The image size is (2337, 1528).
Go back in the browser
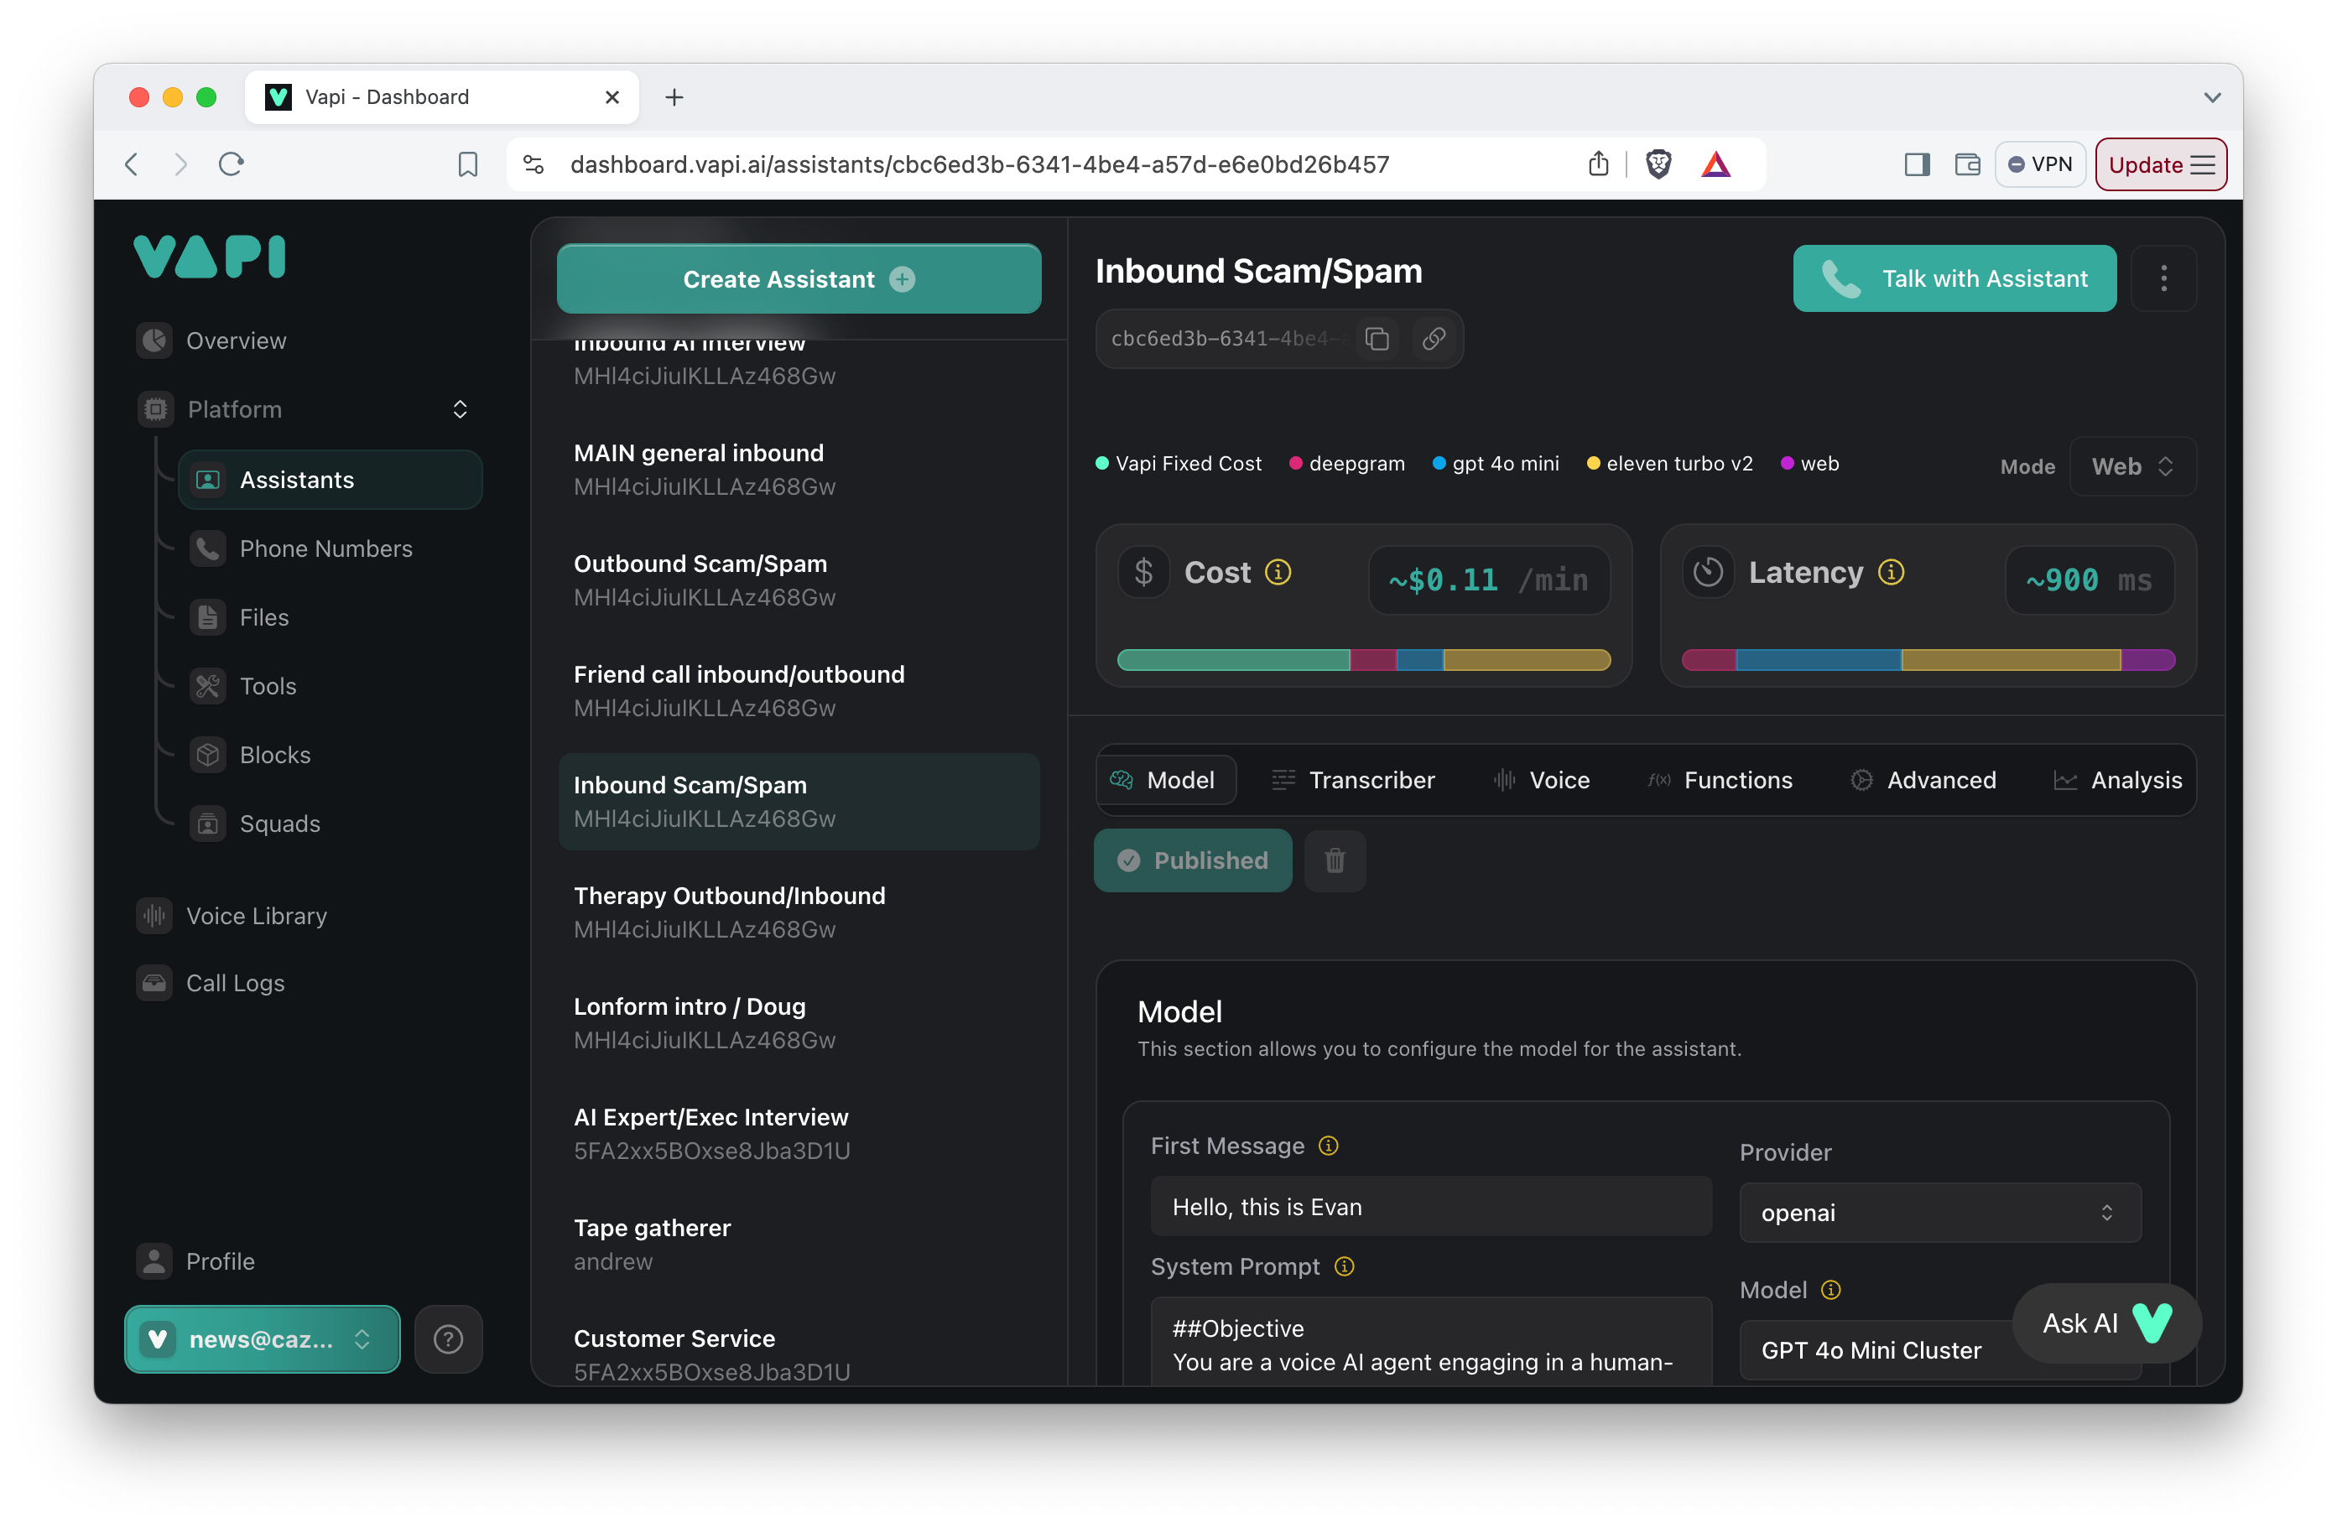coord(132,164)
